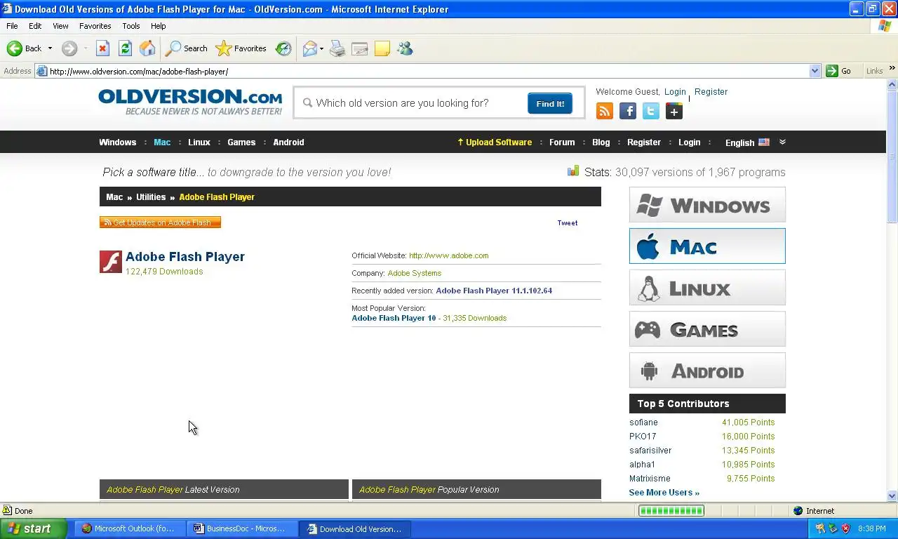Open the Windows category tile
This screenshot has height=539, width=898.
[707, 205]
